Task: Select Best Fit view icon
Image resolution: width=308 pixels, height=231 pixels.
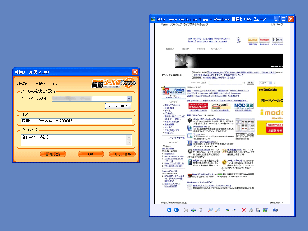Action: [x=186, y=210]
